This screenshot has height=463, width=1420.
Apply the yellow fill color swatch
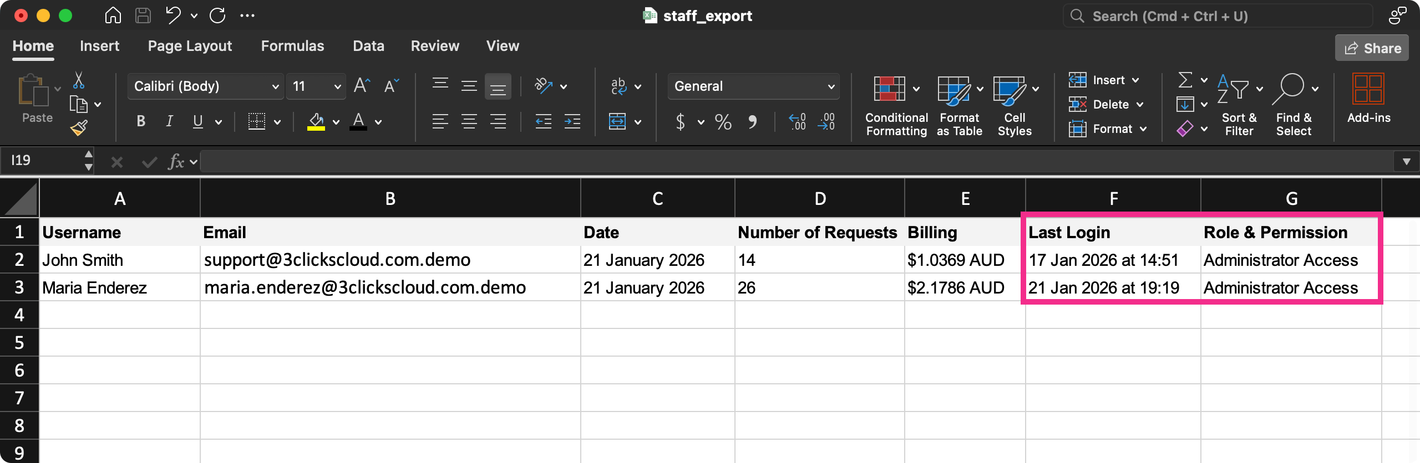316,122
